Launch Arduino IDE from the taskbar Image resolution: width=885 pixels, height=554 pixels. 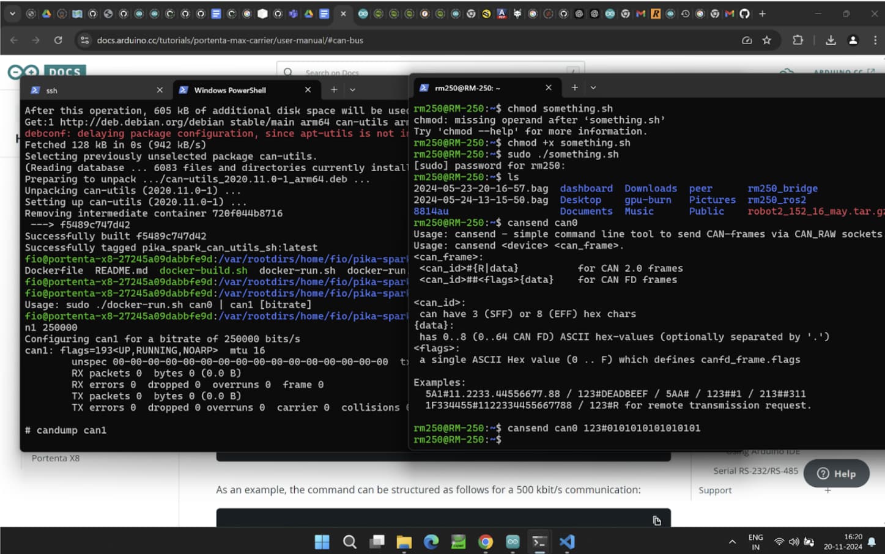[x=513, y=541]
